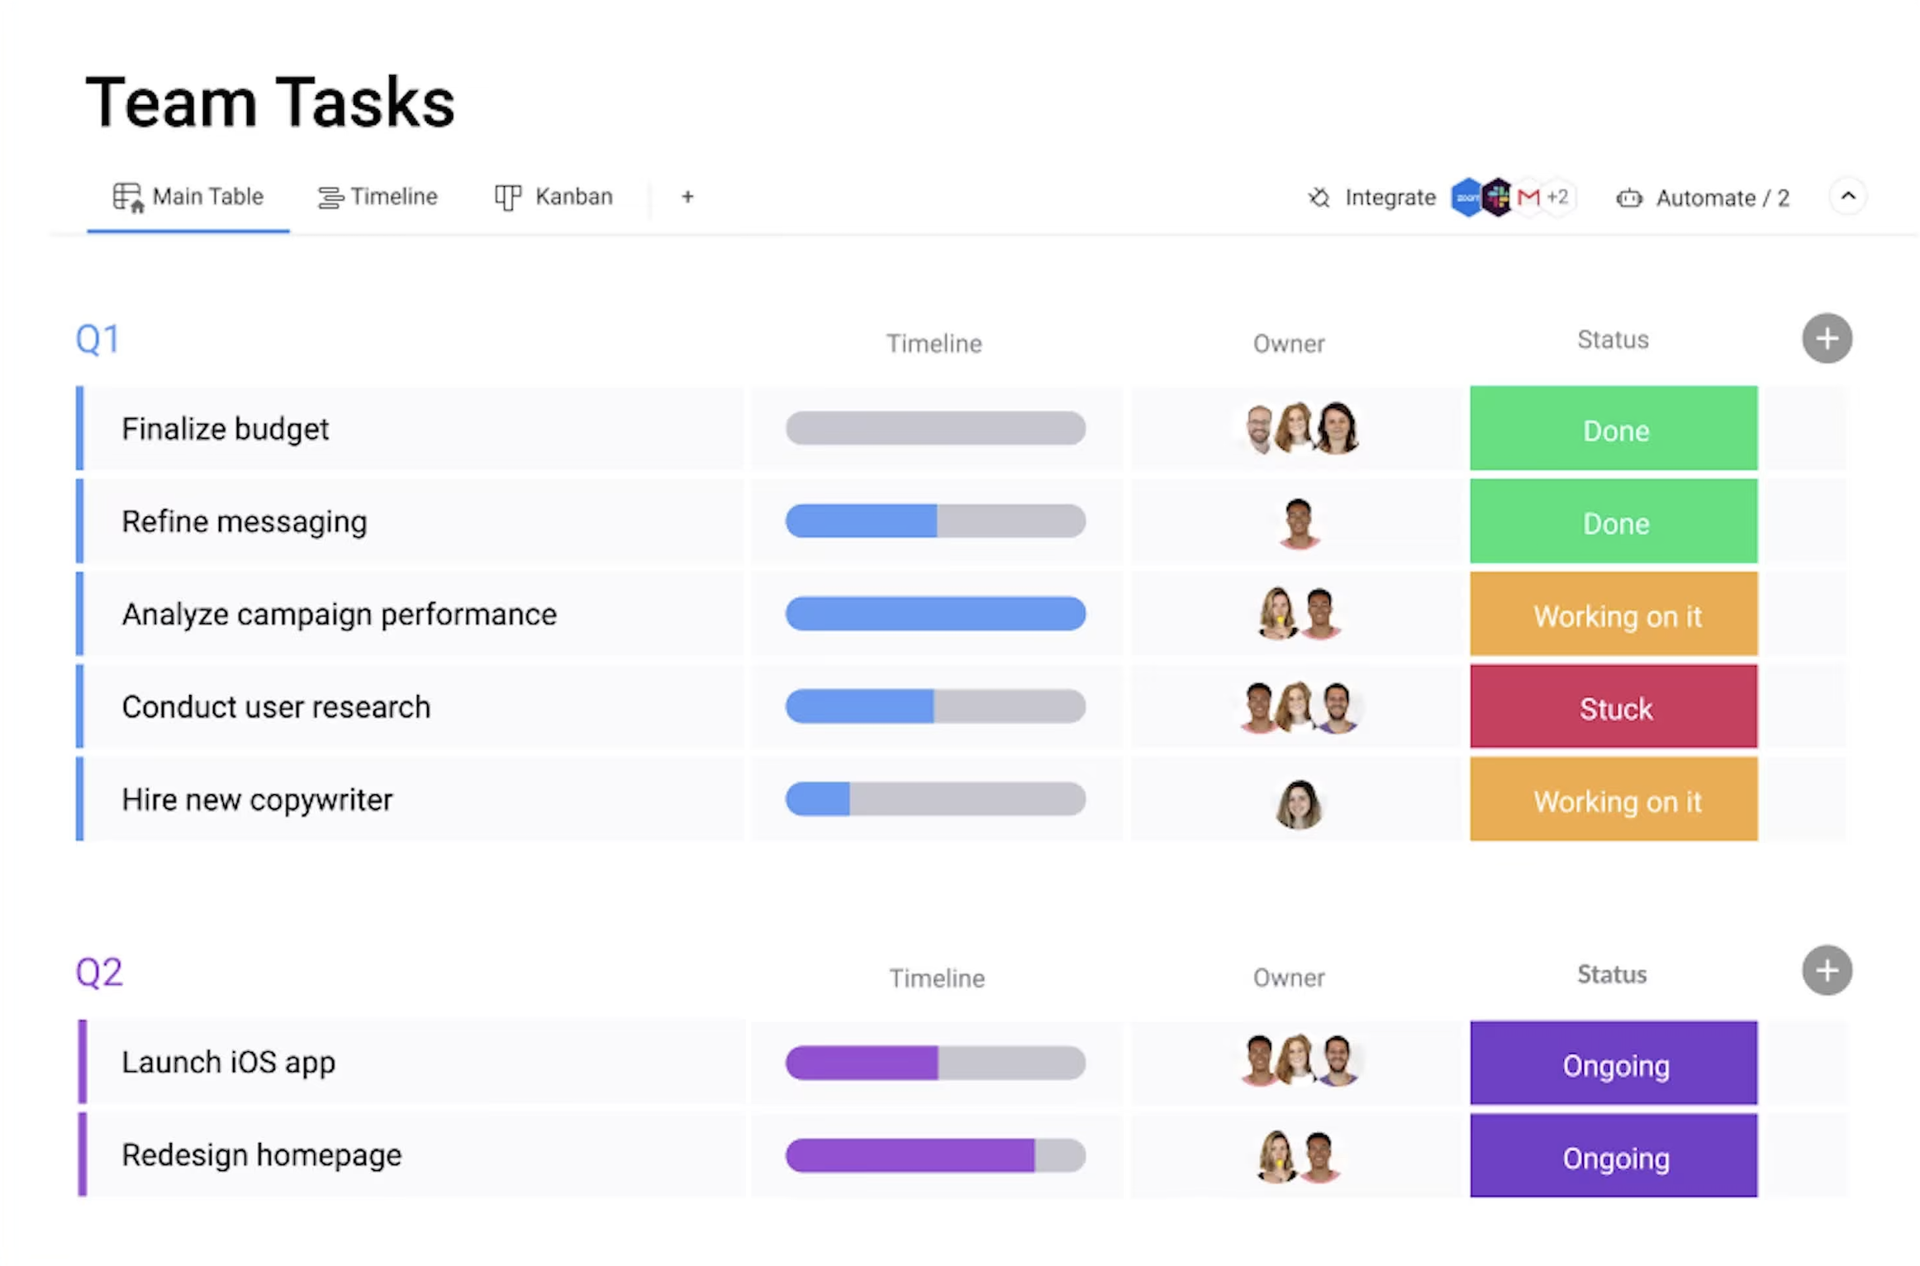Open Ongoing status of Launch iOS app
This screenshot has width=1920, height=1266.
coord(1613,1064)
